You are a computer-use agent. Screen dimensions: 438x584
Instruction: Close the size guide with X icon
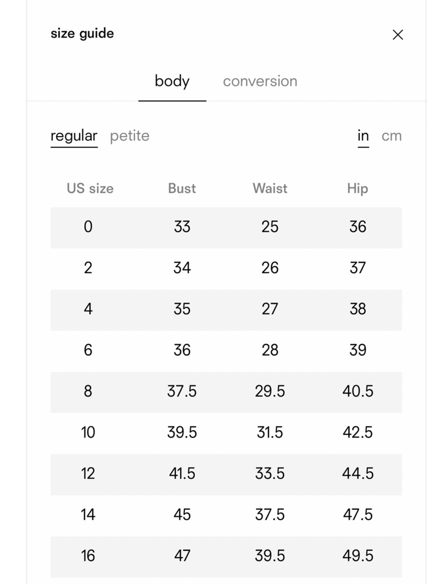[x=398, y=35]
